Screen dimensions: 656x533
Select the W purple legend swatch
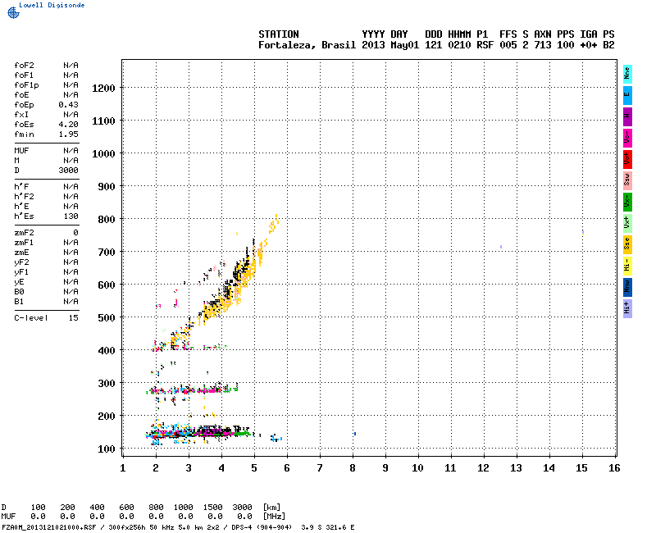click(627, 116)
